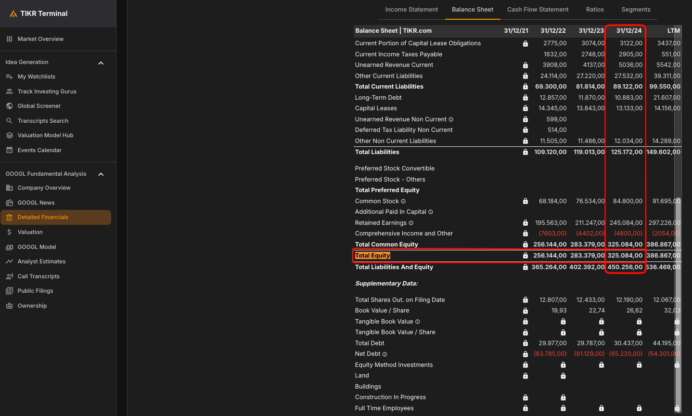Click the 31/12/24 column header
Image resolution: width=692 pixels, height=416 pixels.
point(628,31)
